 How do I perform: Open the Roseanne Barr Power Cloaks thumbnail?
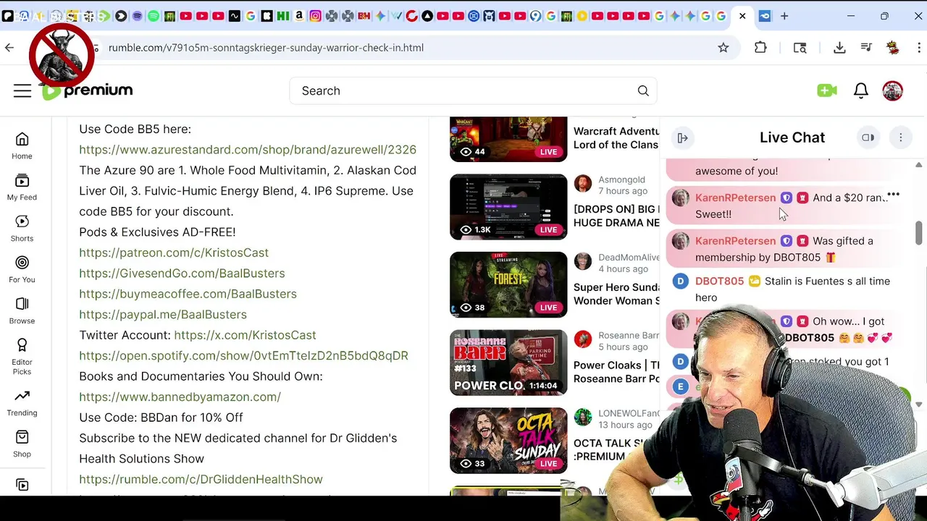(508, 363)
